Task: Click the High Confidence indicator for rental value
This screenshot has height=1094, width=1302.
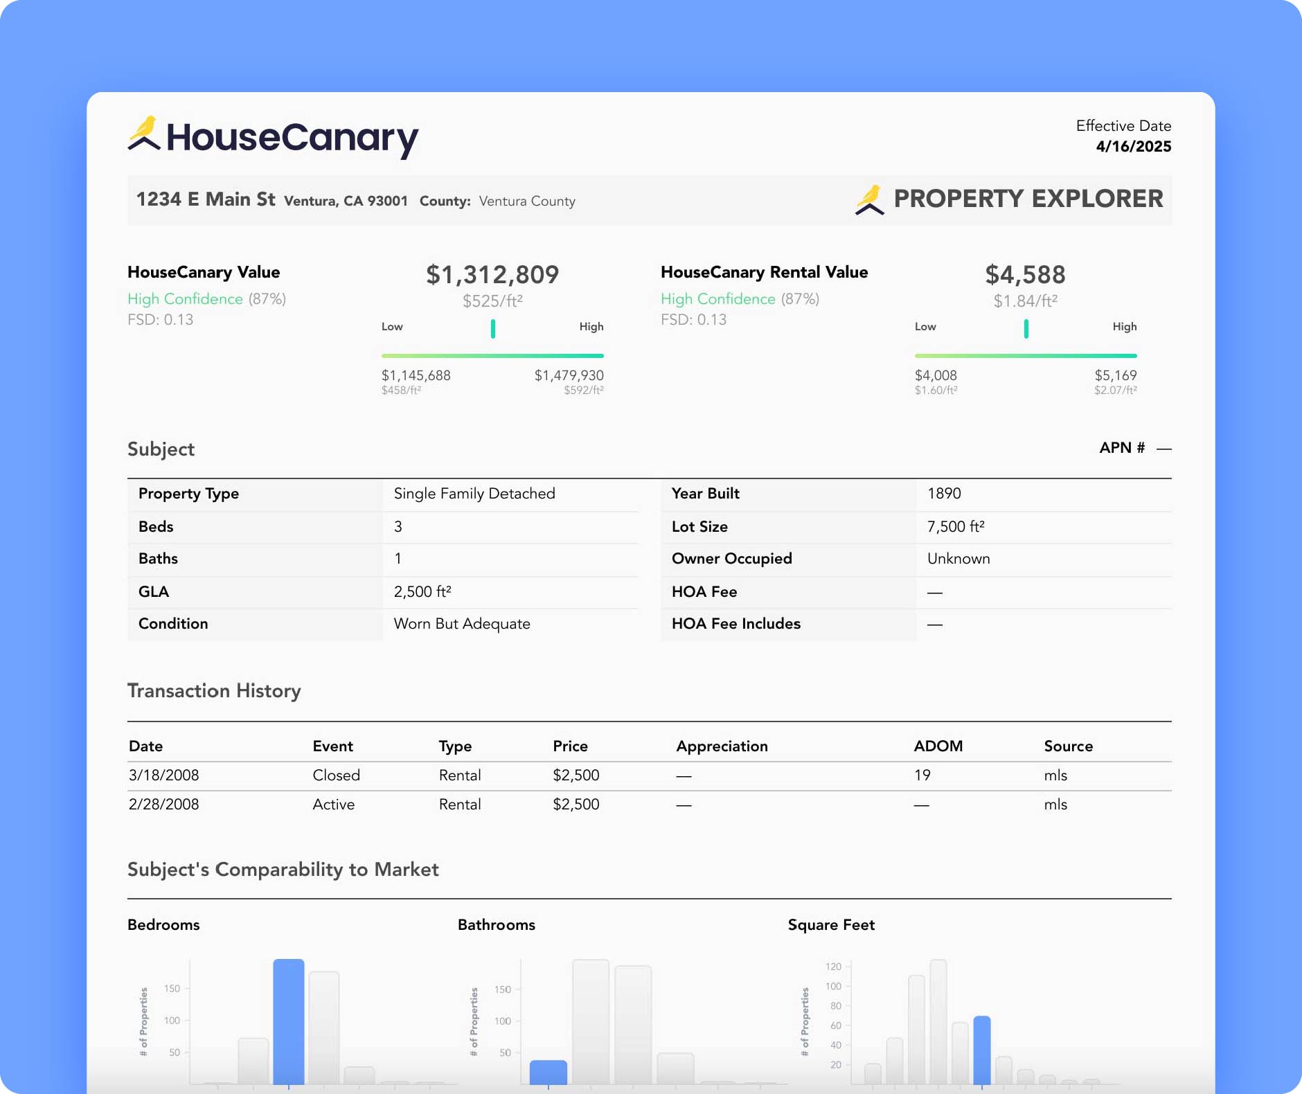Action: tap(719, 299)
